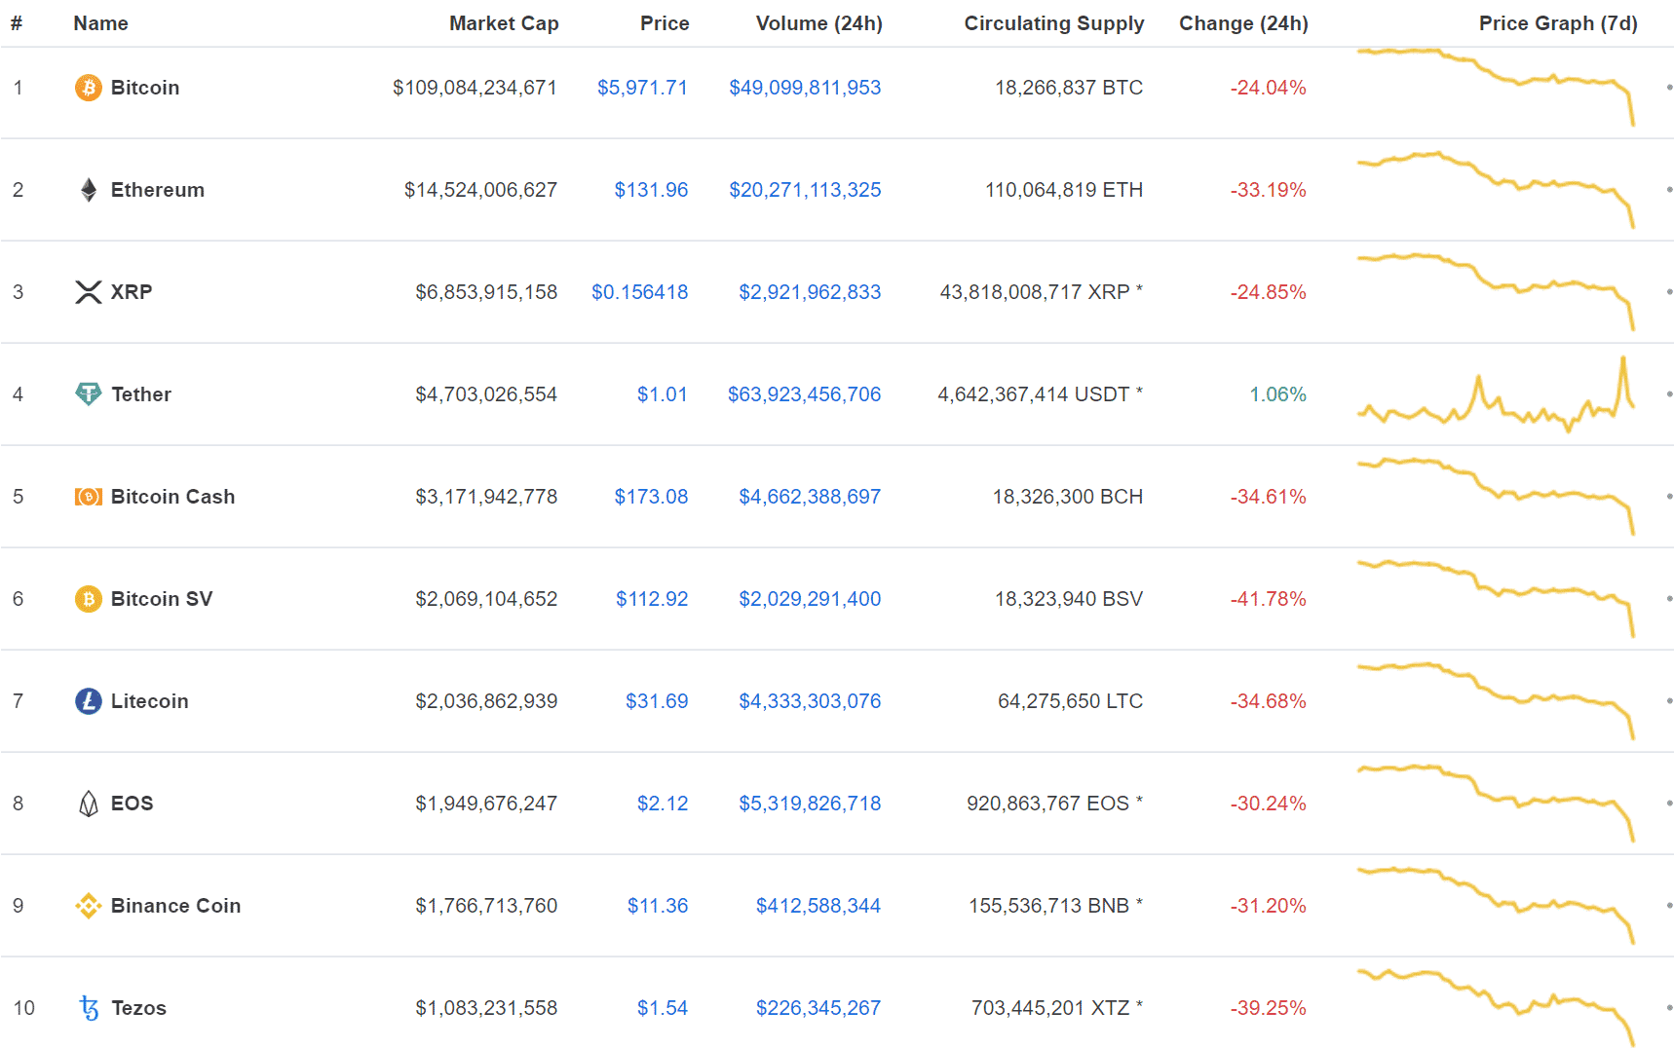Click Litecoin price $31.69
This screenshot has height=1048, width=1674.
(657, 701)
